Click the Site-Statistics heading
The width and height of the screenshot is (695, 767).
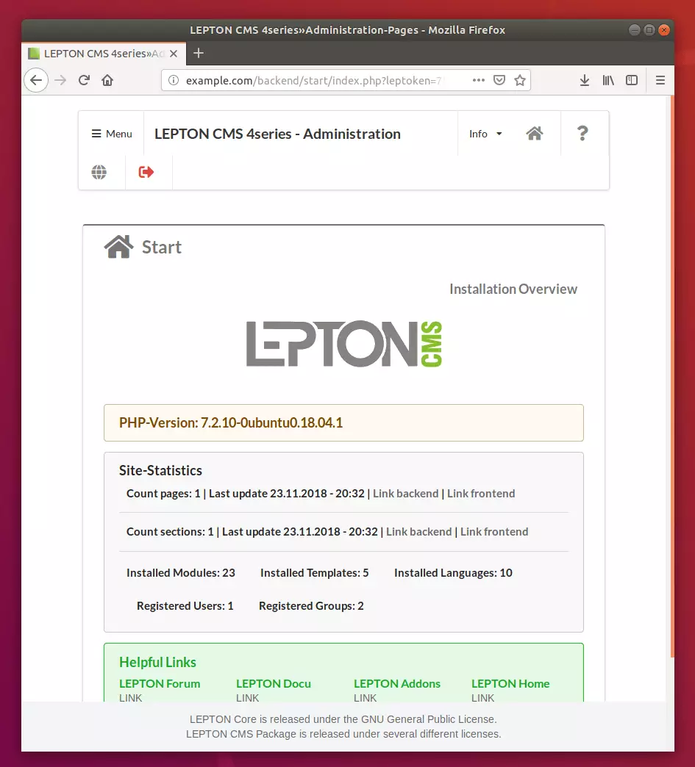point(160,471)
